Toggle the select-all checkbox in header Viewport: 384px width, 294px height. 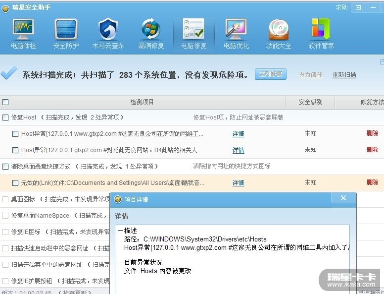[5, 102]
